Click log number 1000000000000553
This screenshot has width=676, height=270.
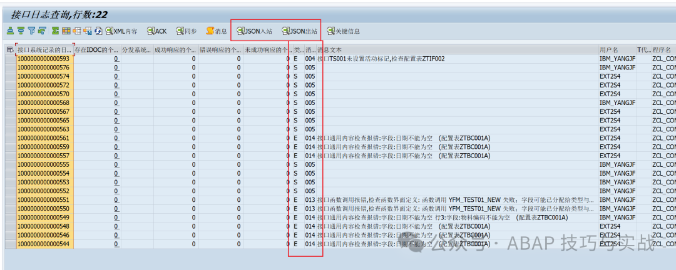(43, 182)
